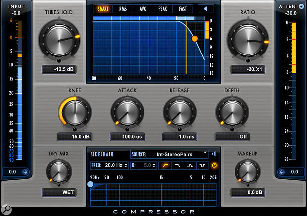Select the AVG detection mode
Viewport: 307px width, 216px height.
pos(143,9)
